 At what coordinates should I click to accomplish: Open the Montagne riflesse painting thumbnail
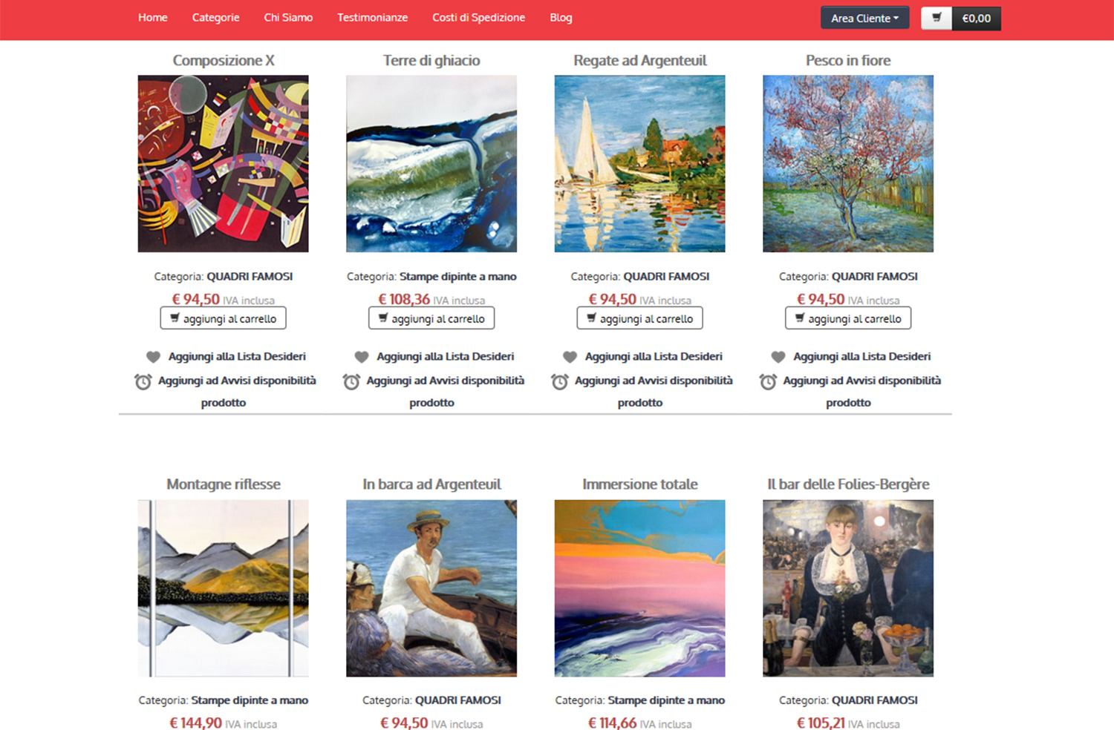tap(224, 588)
